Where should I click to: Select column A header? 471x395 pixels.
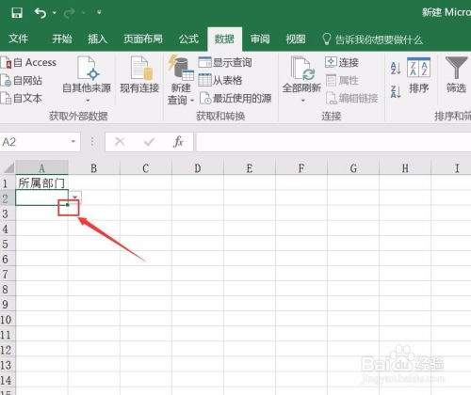coord(41,168)
